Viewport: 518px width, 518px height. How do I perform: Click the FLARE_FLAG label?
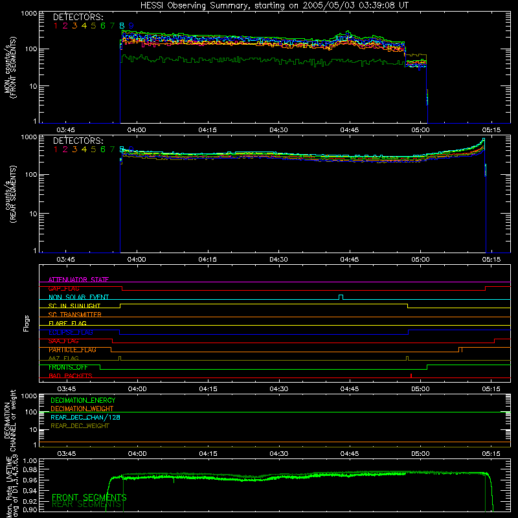tap(67, 323)
